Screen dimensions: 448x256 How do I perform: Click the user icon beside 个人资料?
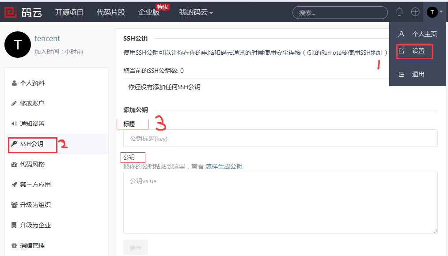click(x=14, y=83)
